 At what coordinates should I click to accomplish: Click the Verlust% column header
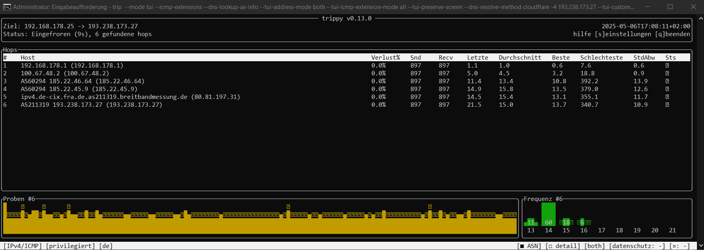(x=386, y=58)
